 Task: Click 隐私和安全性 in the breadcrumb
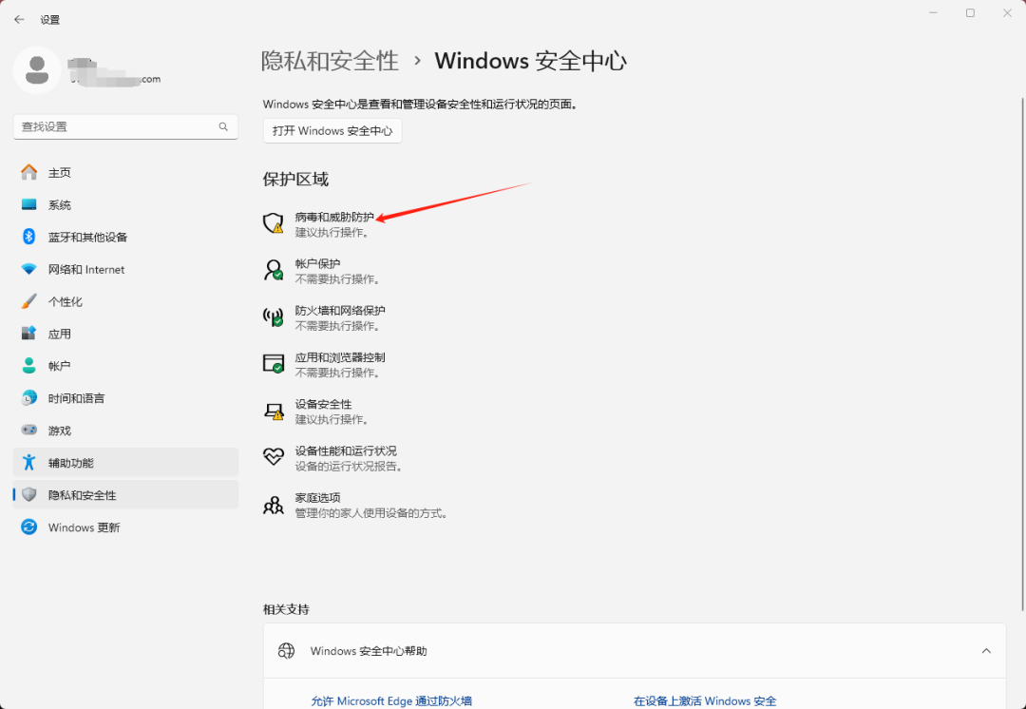(x=330, y=60)
